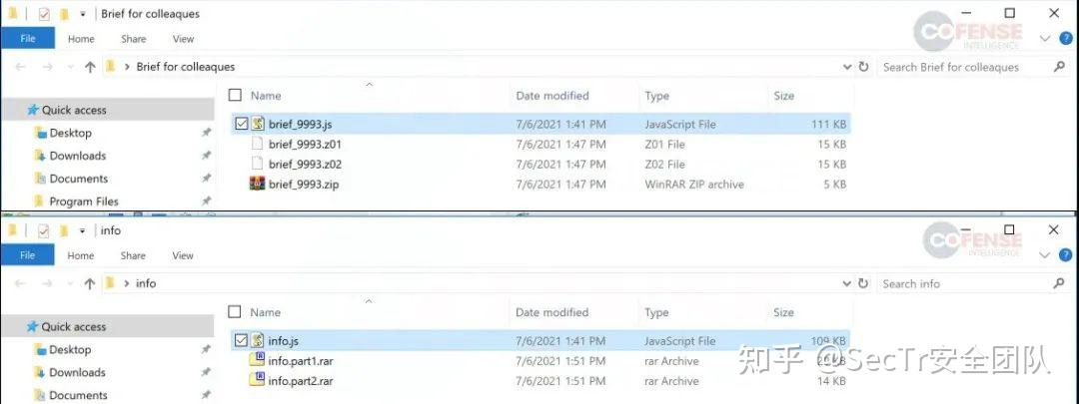Tick select-all checkbox in Brief for colleagues window
This screenshot has height=404, width=1079.
point(235,96)
